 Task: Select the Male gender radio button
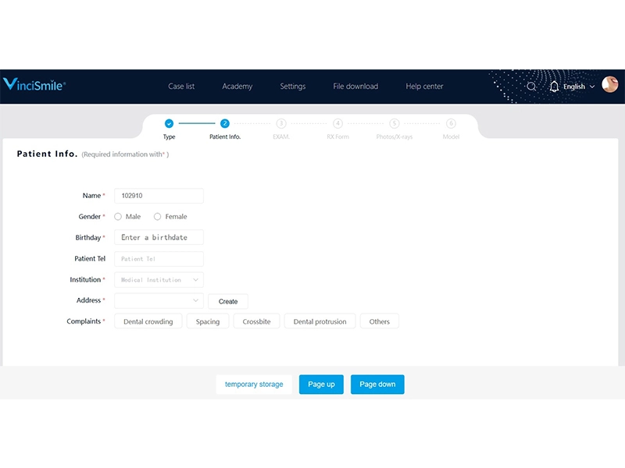tap(119, 217)
